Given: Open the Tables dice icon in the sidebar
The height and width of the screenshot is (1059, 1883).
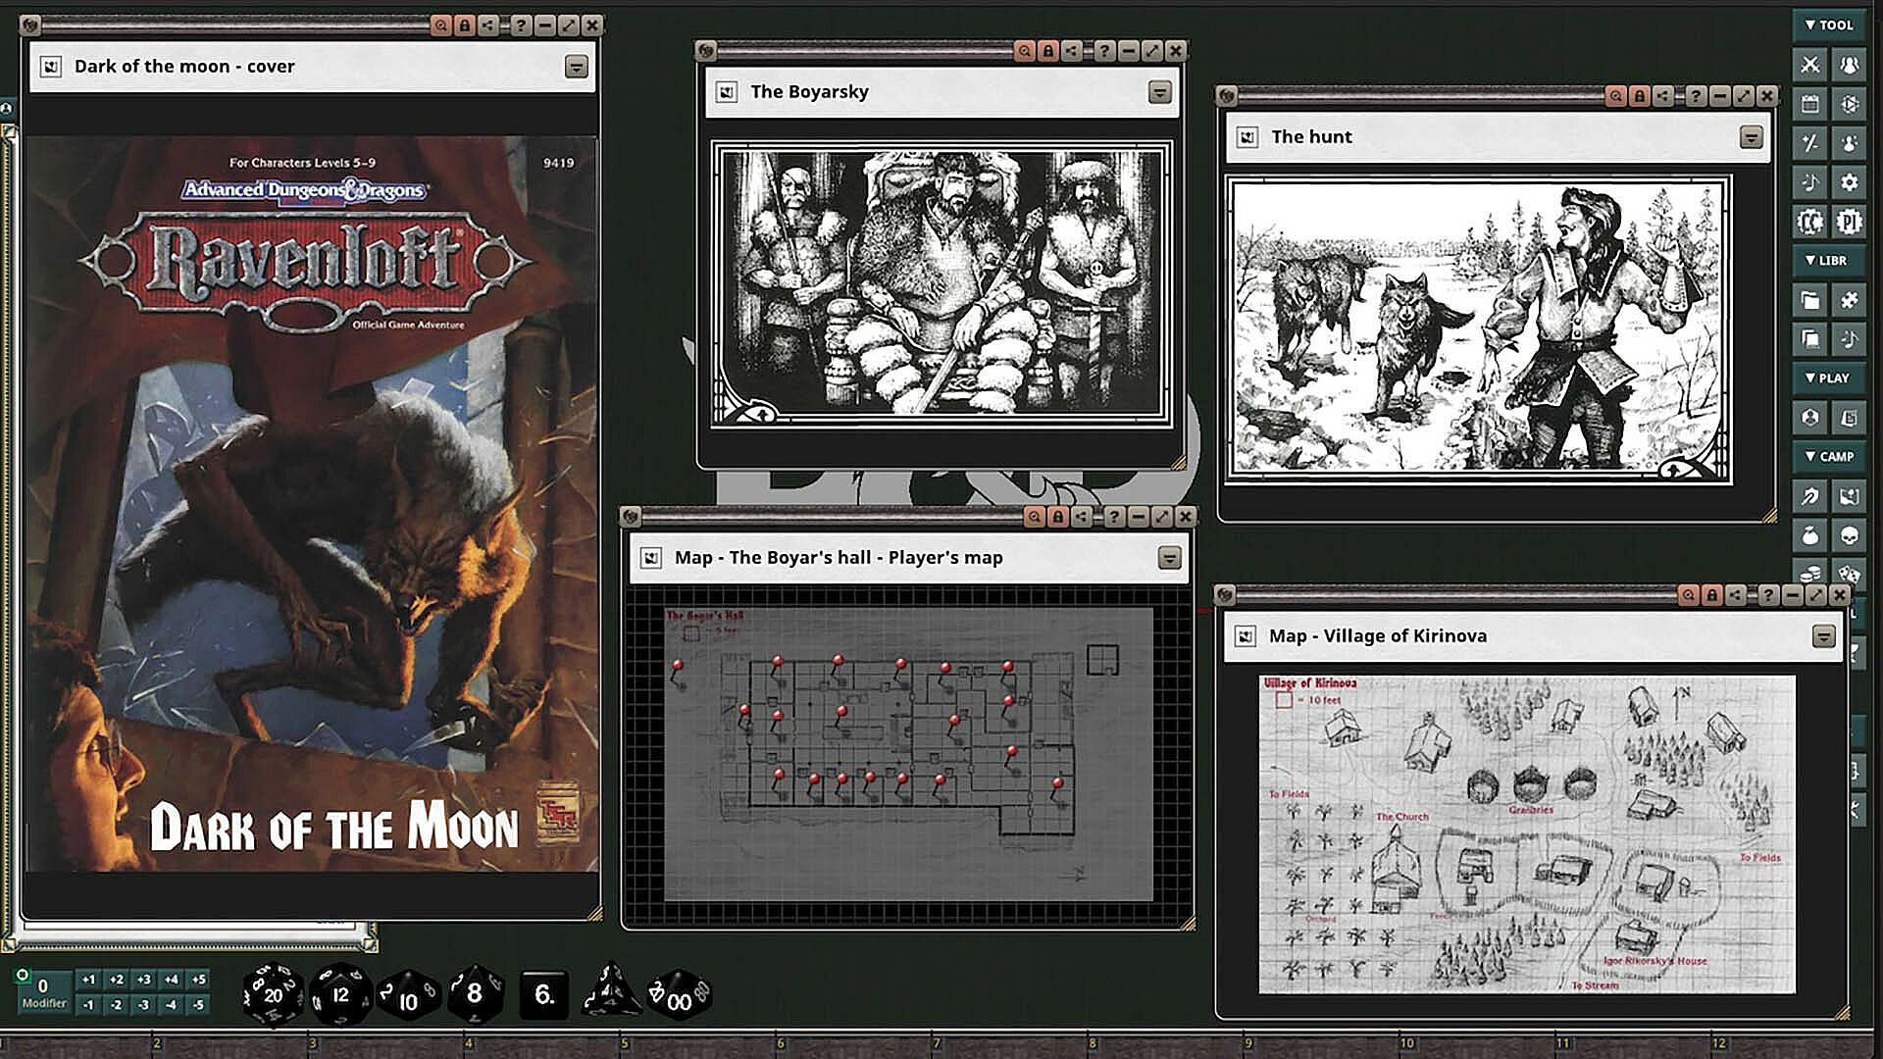Looking at the screenshot, I should coord(1849,573).
